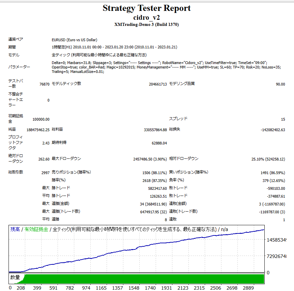The height and width of the screenshot is (291, 294).
Task: Click the profit factor value 2.43
Action: click(x=46, y=143)
